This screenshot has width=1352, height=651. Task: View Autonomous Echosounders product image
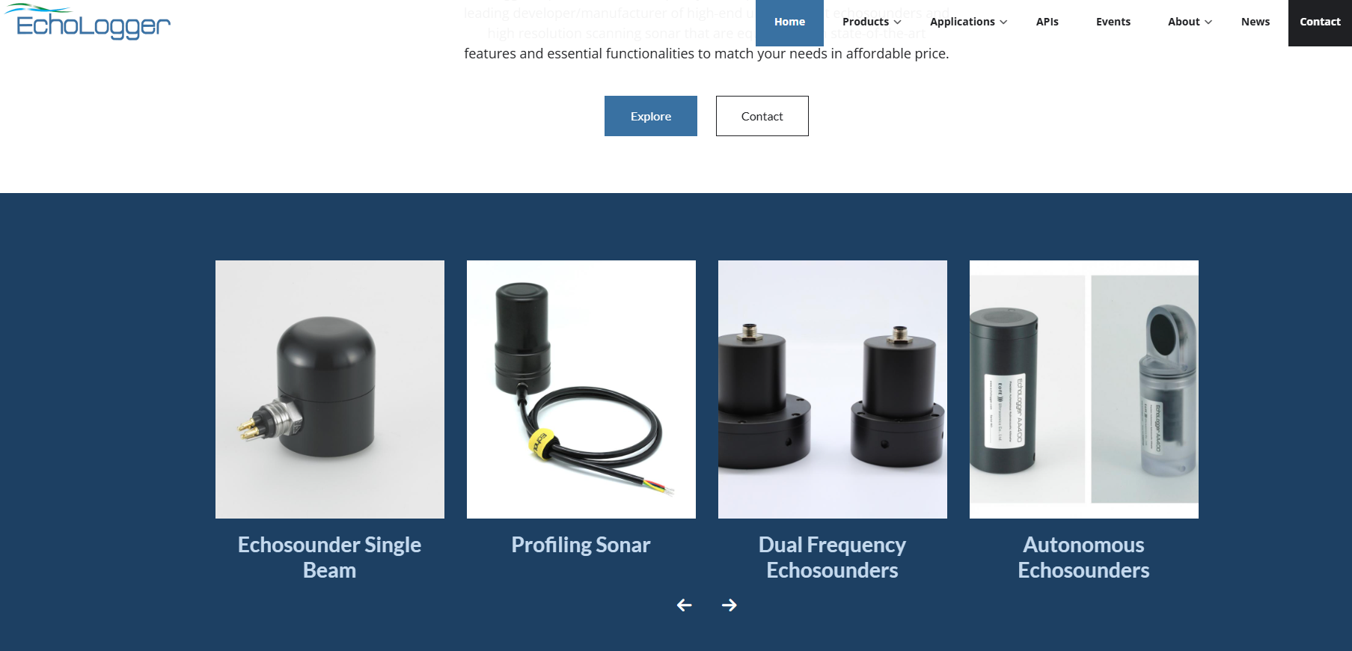tap(1084, 389)
